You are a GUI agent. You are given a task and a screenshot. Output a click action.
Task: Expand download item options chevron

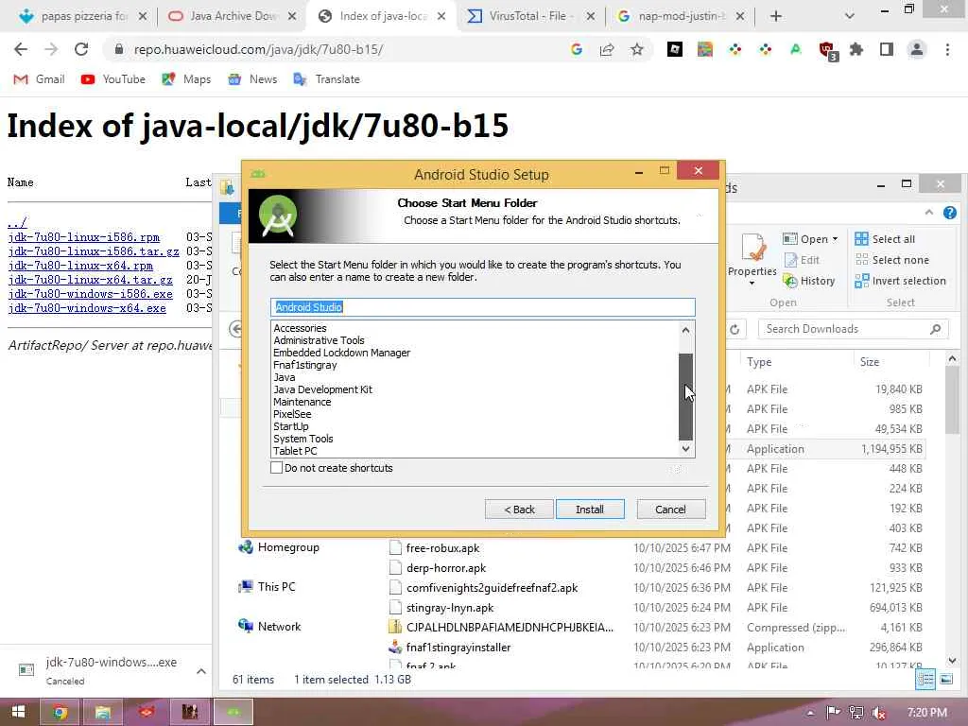201,671
